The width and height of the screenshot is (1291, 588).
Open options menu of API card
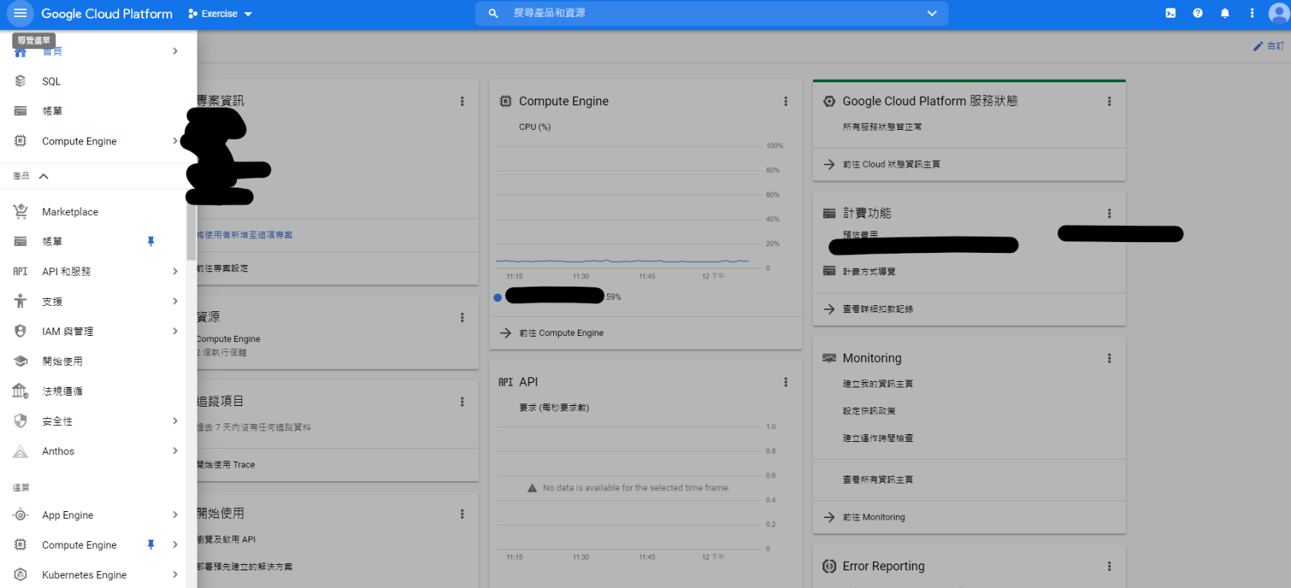click(x=785, y=382)
